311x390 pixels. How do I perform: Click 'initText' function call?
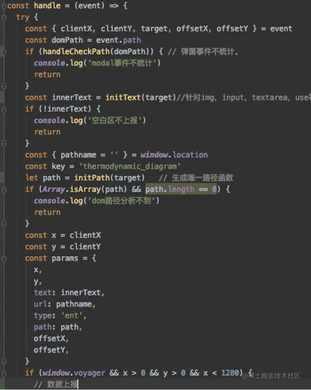coord(123,98)
